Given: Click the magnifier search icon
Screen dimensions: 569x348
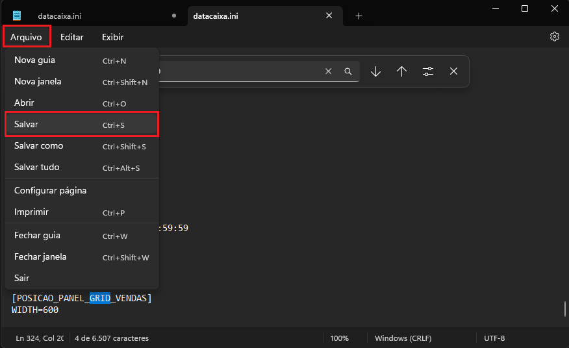Looking at the screenshot, I should 348,71.
